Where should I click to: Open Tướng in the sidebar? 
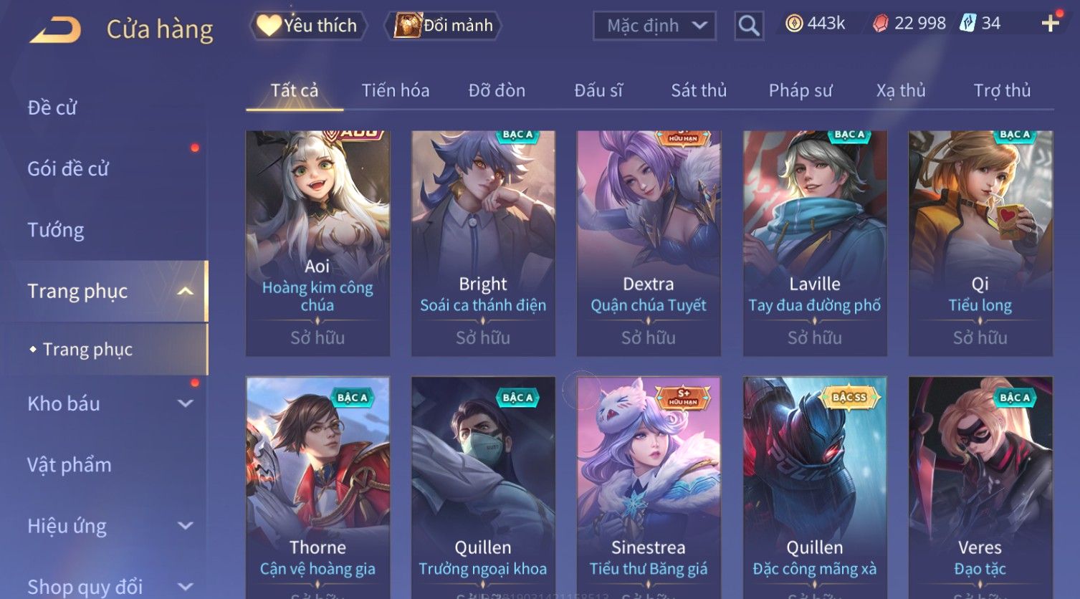pos(56,230)
